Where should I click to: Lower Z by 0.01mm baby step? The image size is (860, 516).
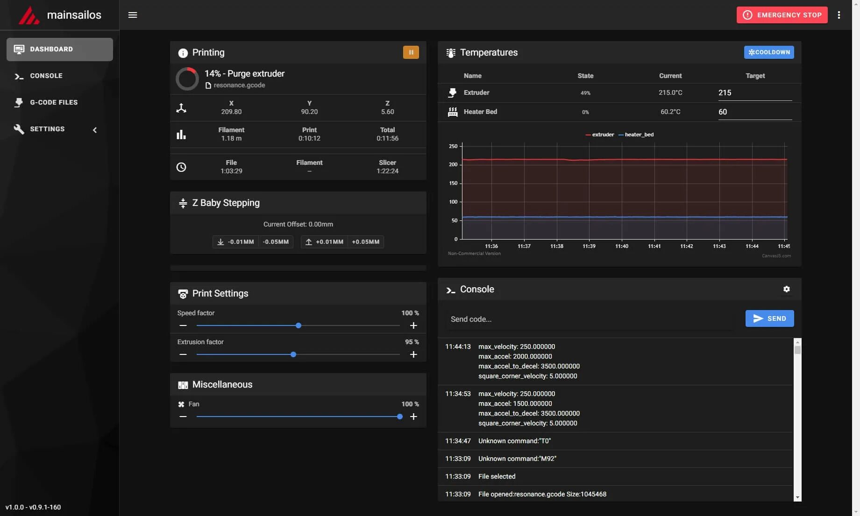[235, 242]
